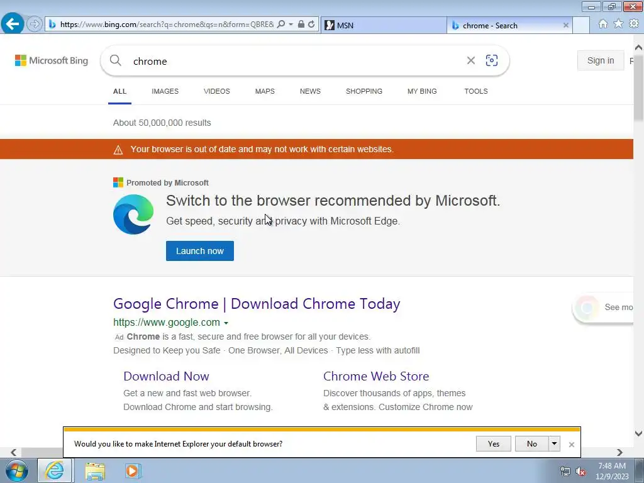Image resolution: width=644 pixels, height=483 pixels.
Task: Open the Tools gear menu
Action: click(x=634, y=25)
